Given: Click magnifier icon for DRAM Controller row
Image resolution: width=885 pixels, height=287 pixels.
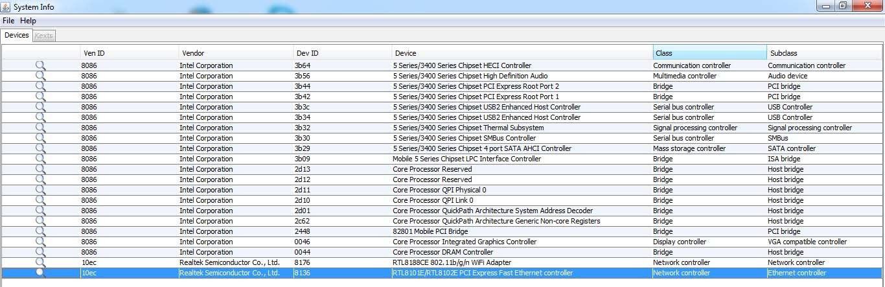Looking at the screenshot, I should [x=41, y=252].
